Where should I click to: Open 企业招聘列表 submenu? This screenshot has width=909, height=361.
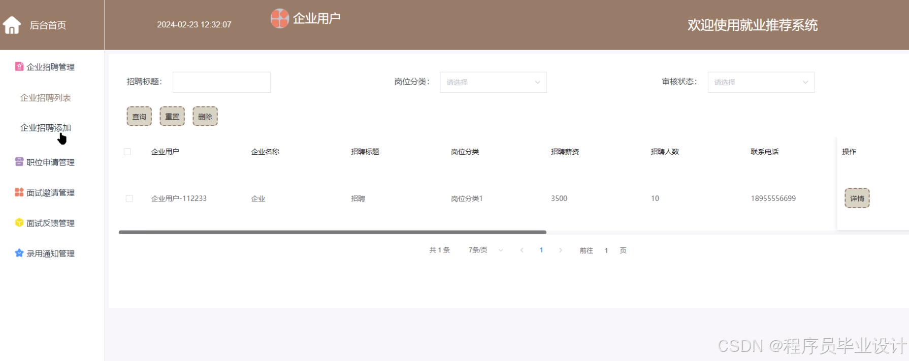[x=46, y=98]
